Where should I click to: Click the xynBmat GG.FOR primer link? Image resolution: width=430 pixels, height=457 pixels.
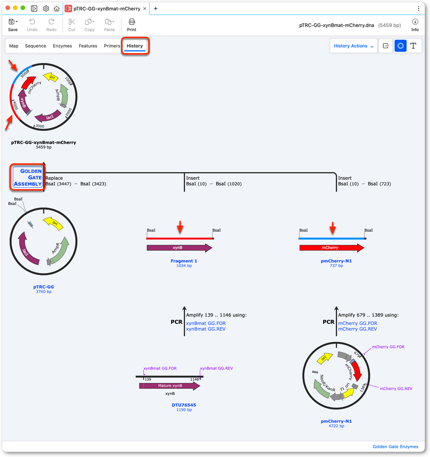point(206,323)
